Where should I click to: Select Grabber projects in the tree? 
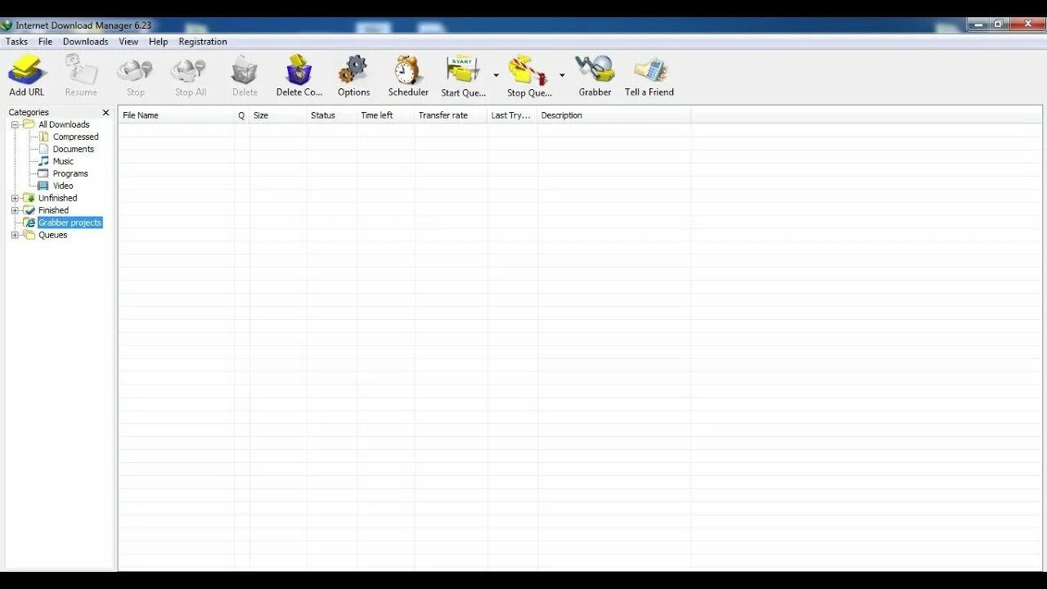[x=70, y=223]
